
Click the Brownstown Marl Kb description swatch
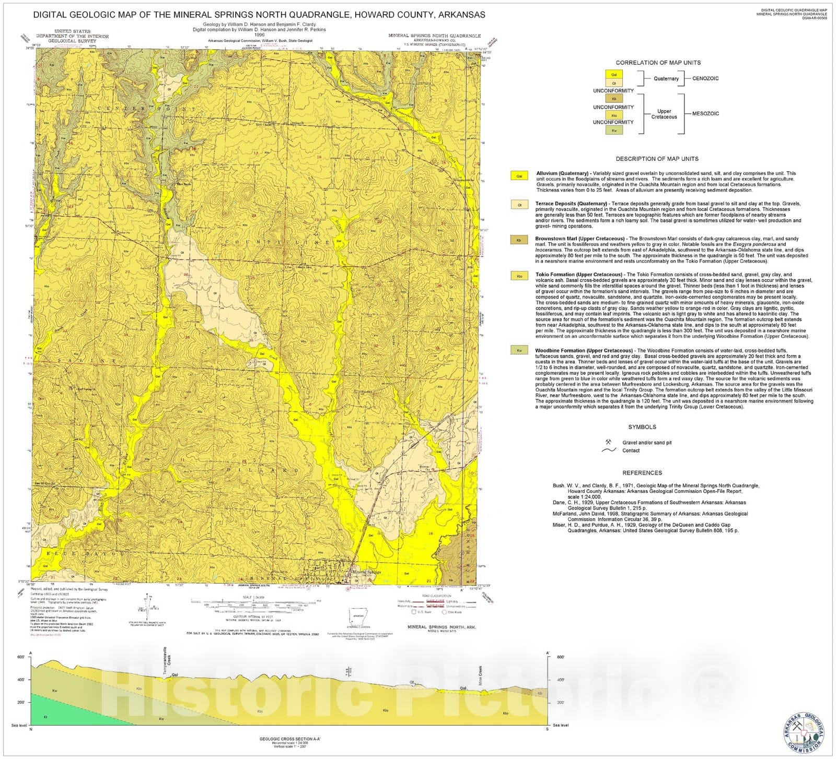click(519, 240)
